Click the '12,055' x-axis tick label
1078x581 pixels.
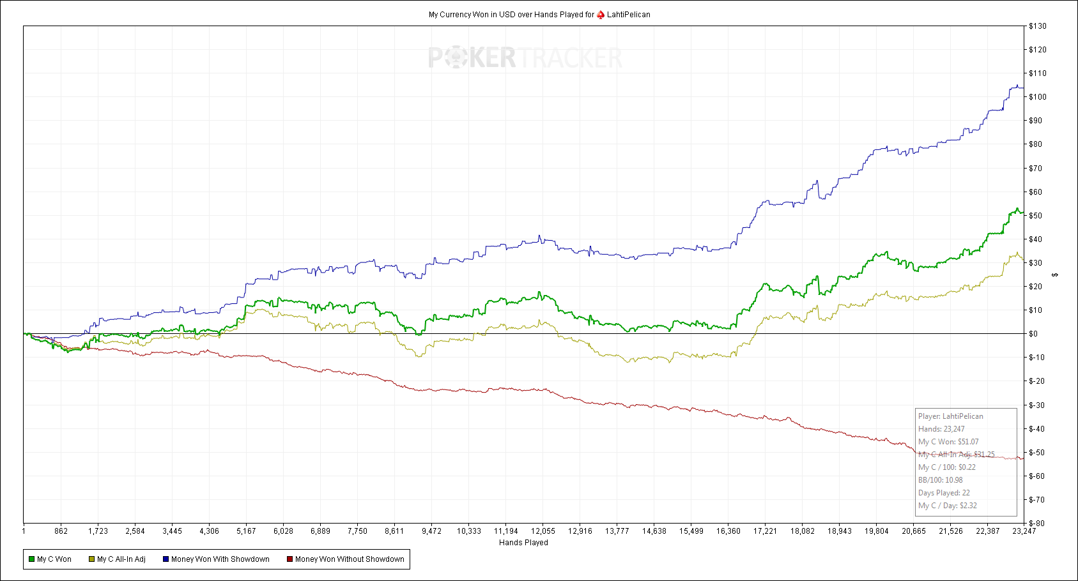pyautogui.click(x=543, y=531)
